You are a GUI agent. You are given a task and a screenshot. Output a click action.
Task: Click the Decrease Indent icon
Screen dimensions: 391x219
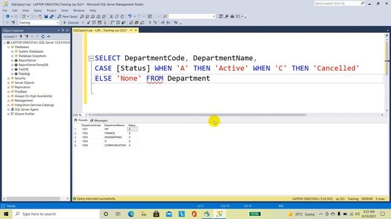click(x=163, y=23)
